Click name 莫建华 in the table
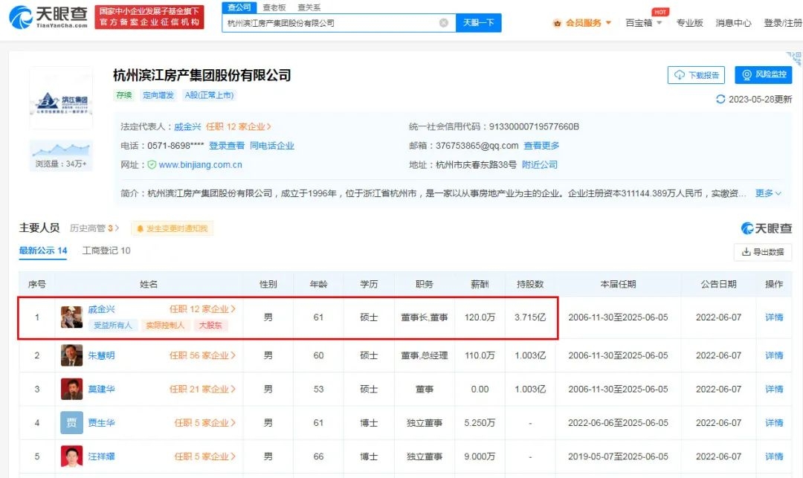 101,389
